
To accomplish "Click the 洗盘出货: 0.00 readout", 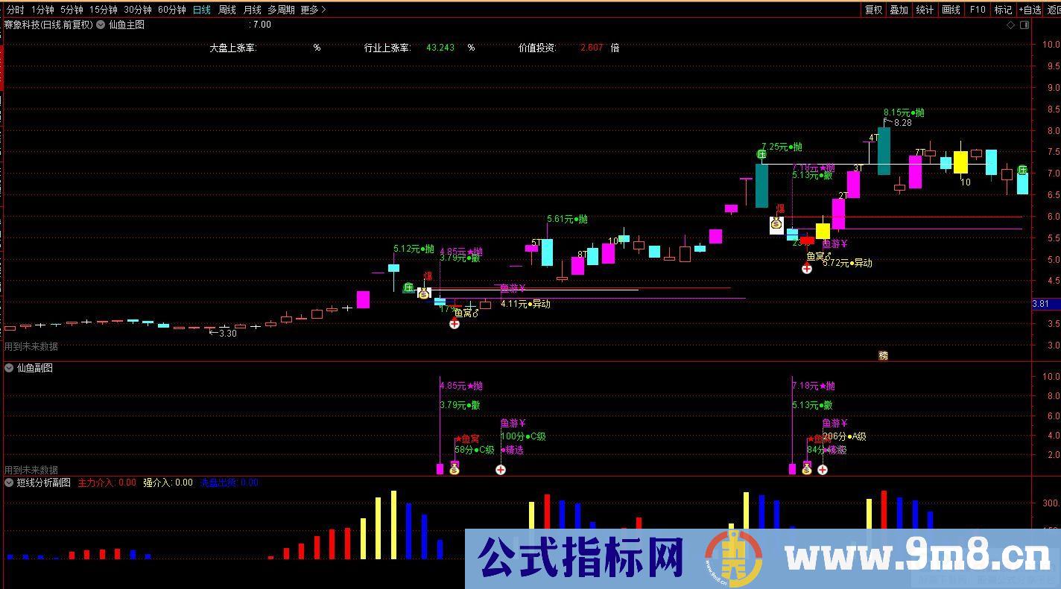I will coord(229,483).
